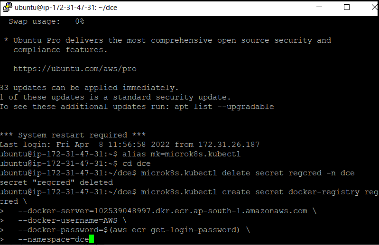Close the PuTTY session window
Image resolution: width=379 pixels, height=245 pixels.
pyautogui.click(x=374, y=7)
